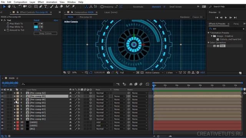Viewport: 246px width, 138px height.
Task: Toggle the Snapping checkbox
Action: click(x=102, y=7)
